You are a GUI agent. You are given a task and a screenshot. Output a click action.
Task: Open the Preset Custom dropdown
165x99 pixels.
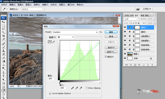click(x=75, y=32)
